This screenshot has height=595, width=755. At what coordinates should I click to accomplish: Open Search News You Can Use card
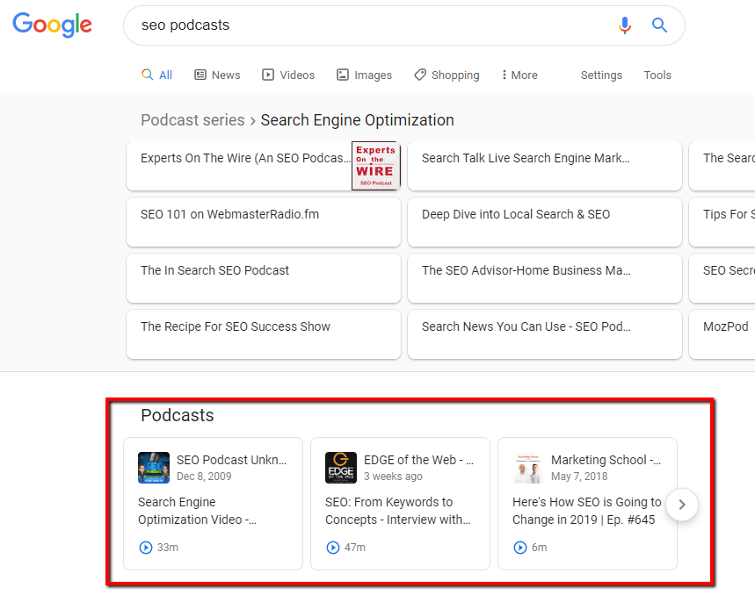point(545,334)
